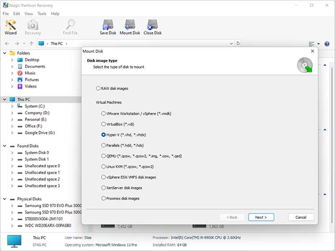Close the Mount Disk dialog
This screenshot has width=335, height=251.
tap(312, 51)
